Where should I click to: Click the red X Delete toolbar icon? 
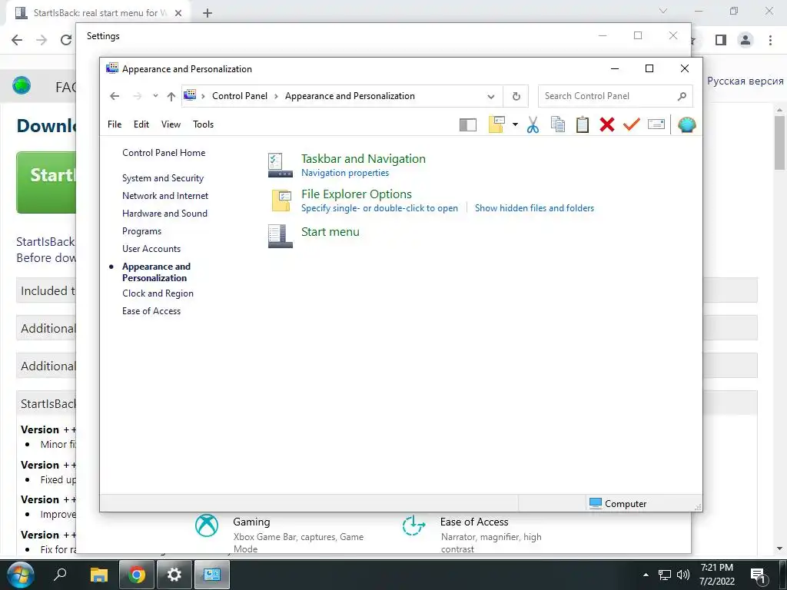tap(607, 124)
